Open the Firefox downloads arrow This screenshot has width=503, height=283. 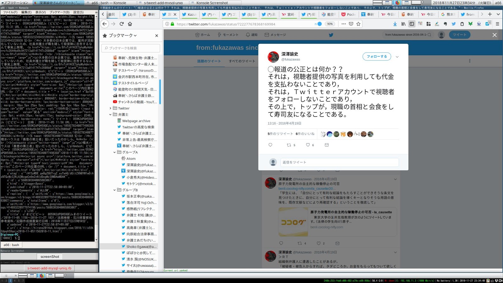[395, 24]
